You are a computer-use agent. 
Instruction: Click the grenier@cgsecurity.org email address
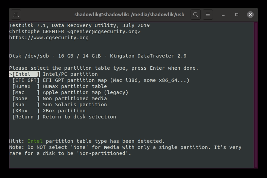pyautogui.click(x=104, y=31)
